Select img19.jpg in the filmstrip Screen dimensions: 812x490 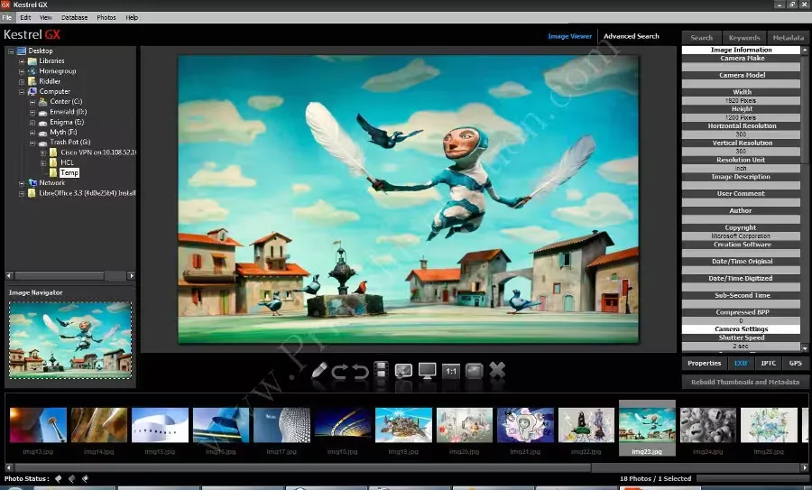(403, 425)
